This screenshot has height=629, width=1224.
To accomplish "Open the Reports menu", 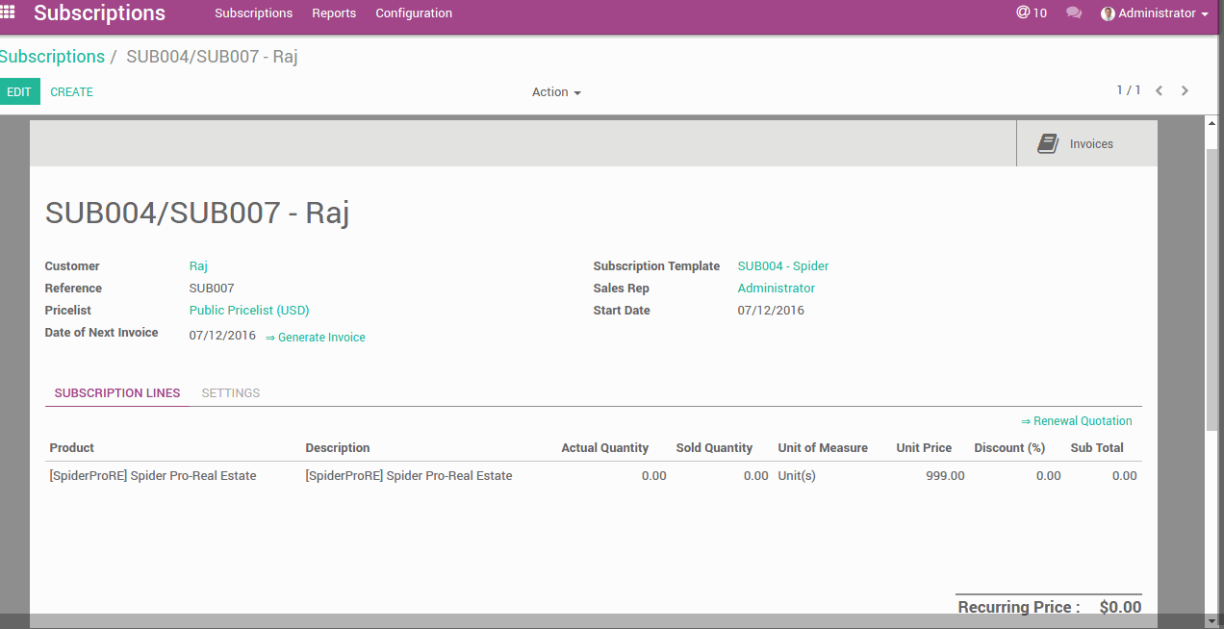I will [x=334, y=13].
